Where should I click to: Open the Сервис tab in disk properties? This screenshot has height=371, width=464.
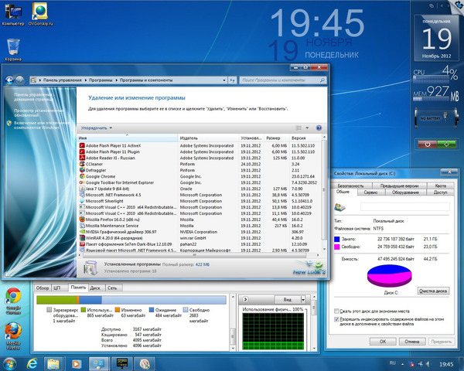[370, 192]
